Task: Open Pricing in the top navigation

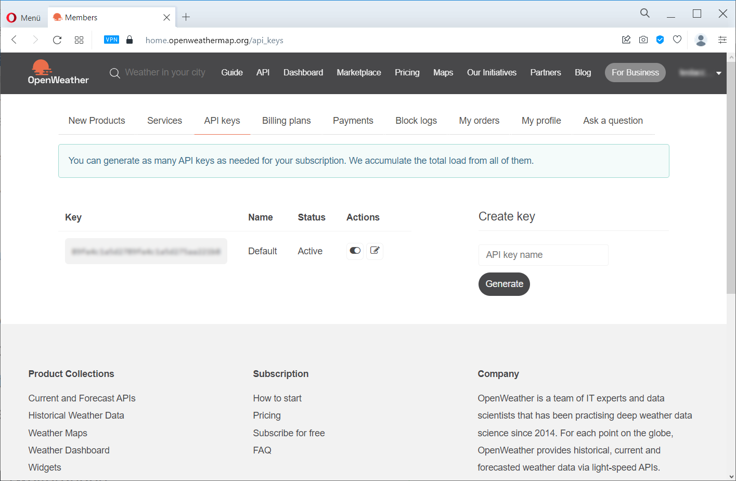Action: pos(407,73)
